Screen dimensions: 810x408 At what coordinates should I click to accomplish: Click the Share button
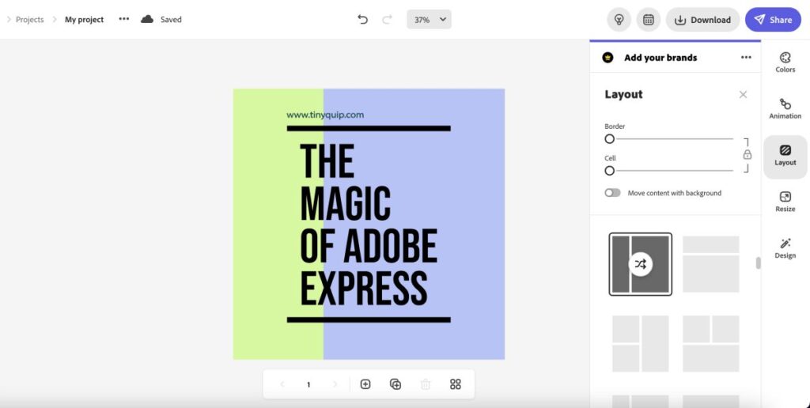coord(773,20)
